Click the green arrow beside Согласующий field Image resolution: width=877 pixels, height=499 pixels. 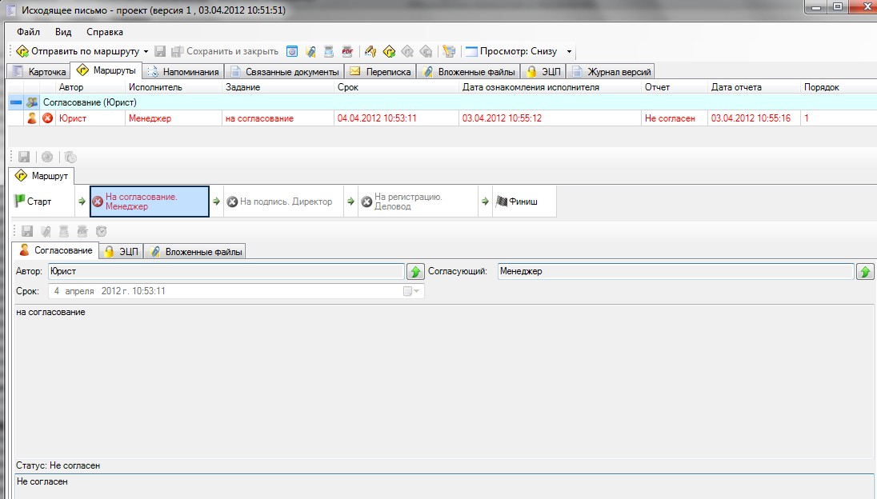point(865,272)
